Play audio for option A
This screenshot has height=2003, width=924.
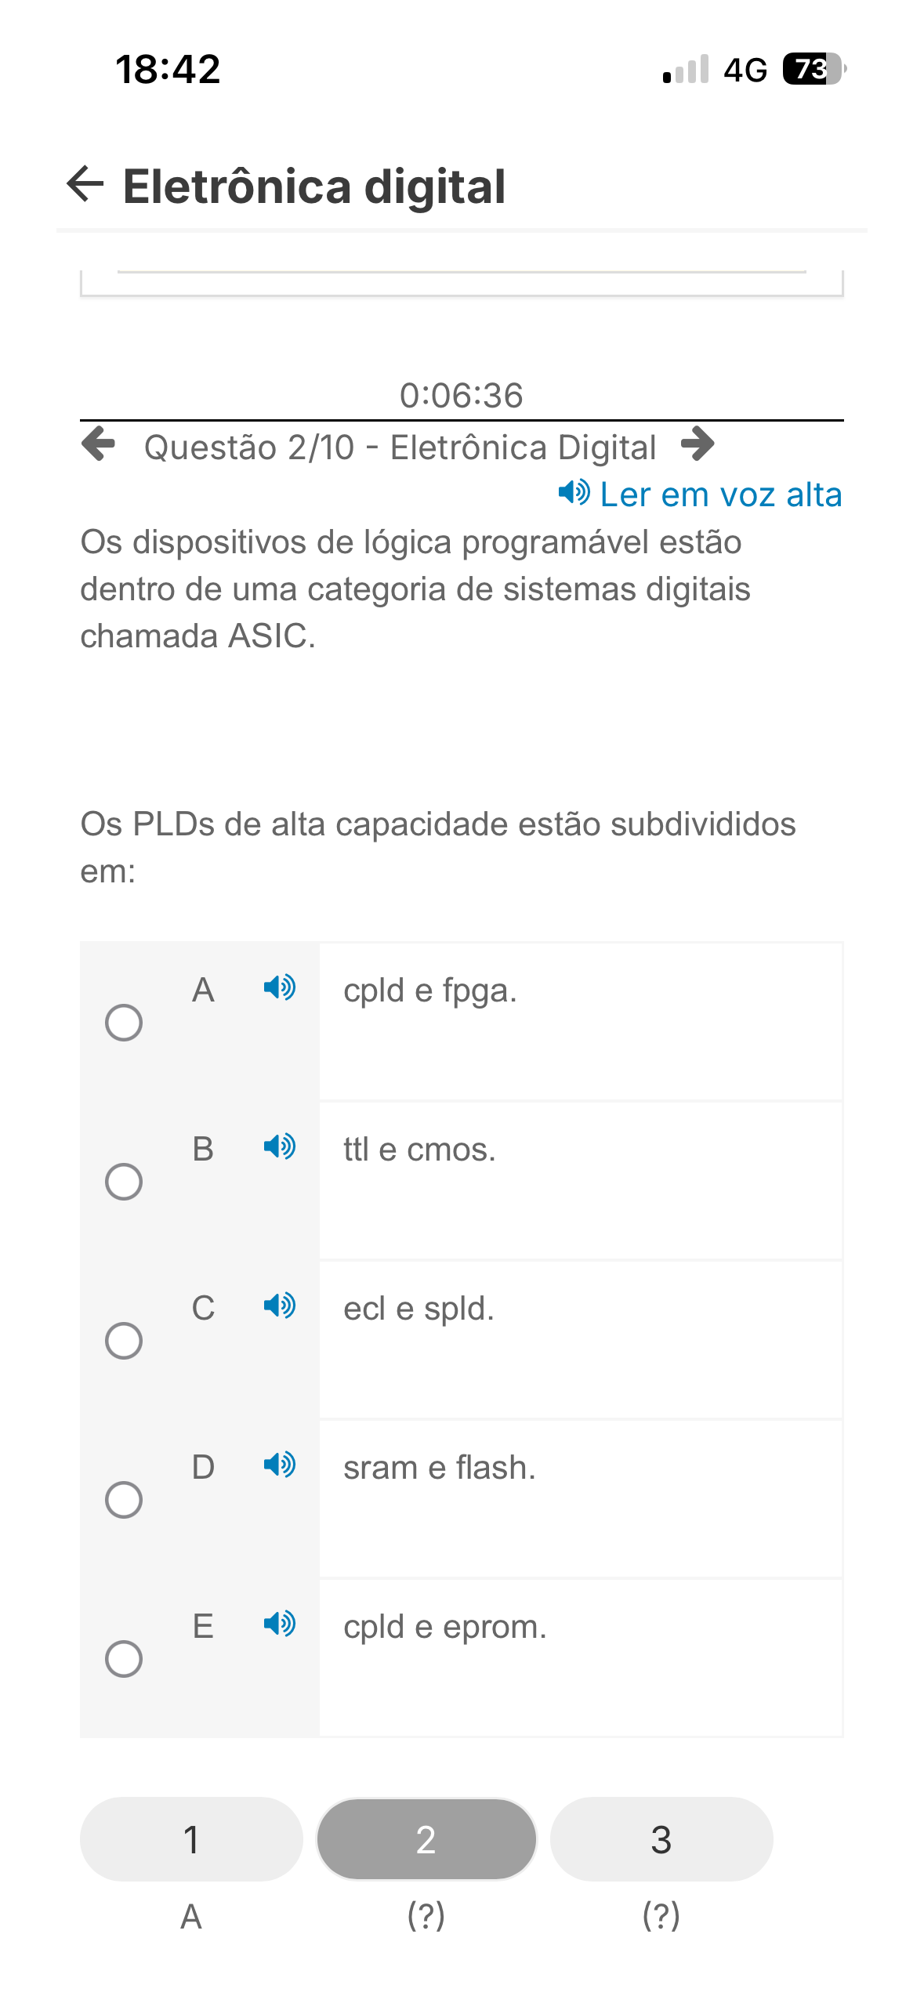click(x=279, y=987)
